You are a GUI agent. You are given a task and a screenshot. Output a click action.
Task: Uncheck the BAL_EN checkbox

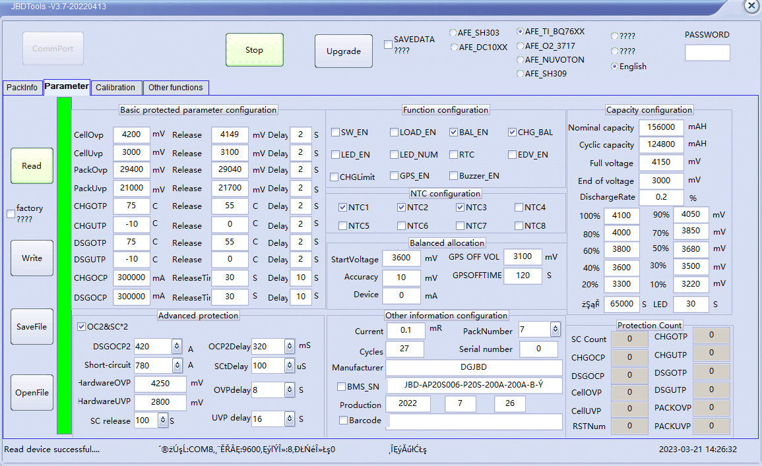click(454, 132)
